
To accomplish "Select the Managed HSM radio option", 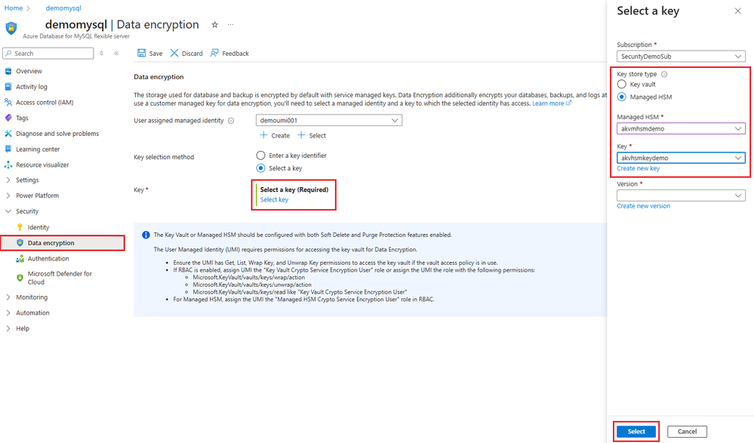I will point(622,97).
